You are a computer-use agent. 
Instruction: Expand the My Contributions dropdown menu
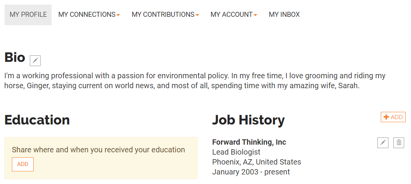pyautogui.click(x=166, y=15)
